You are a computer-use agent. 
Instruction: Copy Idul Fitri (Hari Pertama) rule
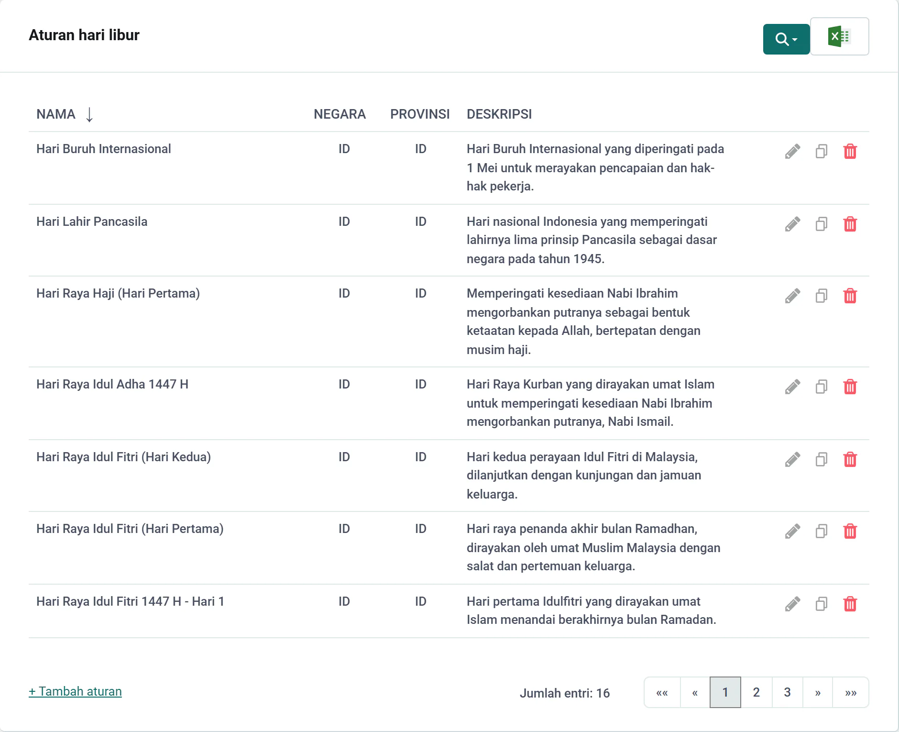pyautogui.click(x=821, y=531)
